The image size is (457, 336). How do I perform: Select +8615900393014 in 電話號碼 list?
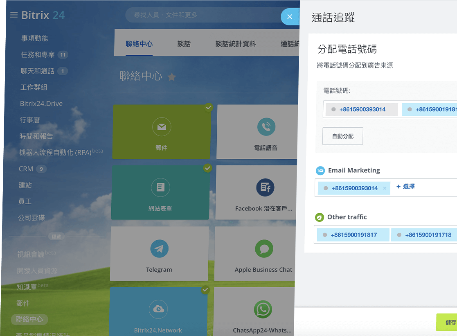pyautogui.click(x=362, y=109)
